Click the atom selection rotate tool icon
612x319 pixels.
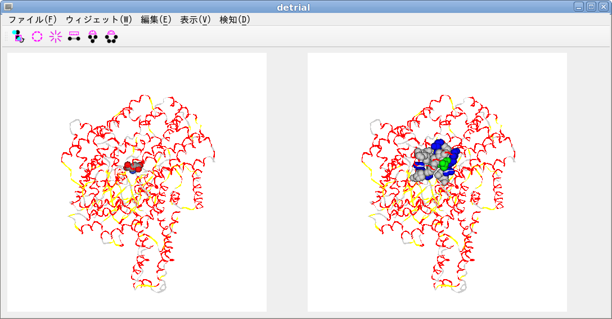[19, 37]
